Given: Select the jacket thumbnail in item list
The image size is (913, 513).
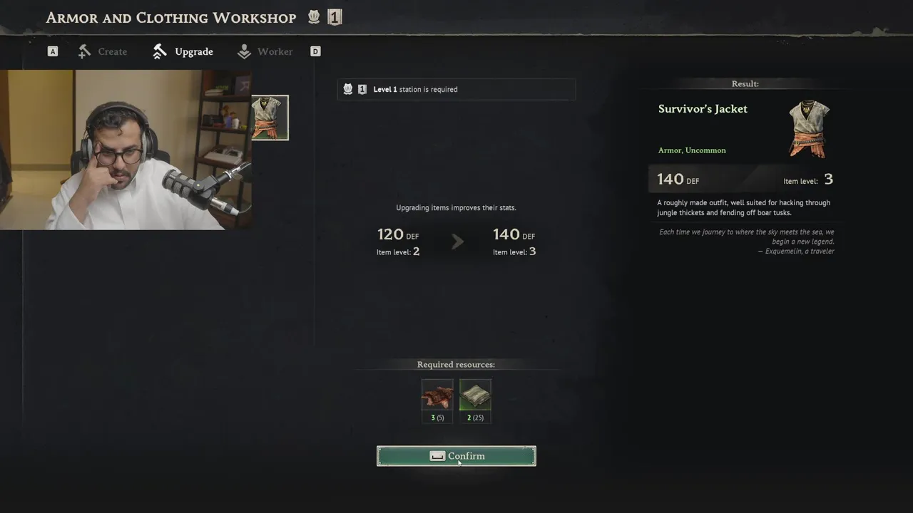Looking at the screenshot, I should [270, 118].
